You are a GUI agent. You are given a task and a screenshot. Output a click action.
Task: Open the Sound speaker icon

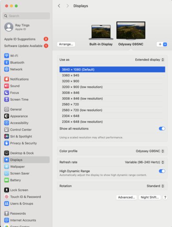pos(7,86)
